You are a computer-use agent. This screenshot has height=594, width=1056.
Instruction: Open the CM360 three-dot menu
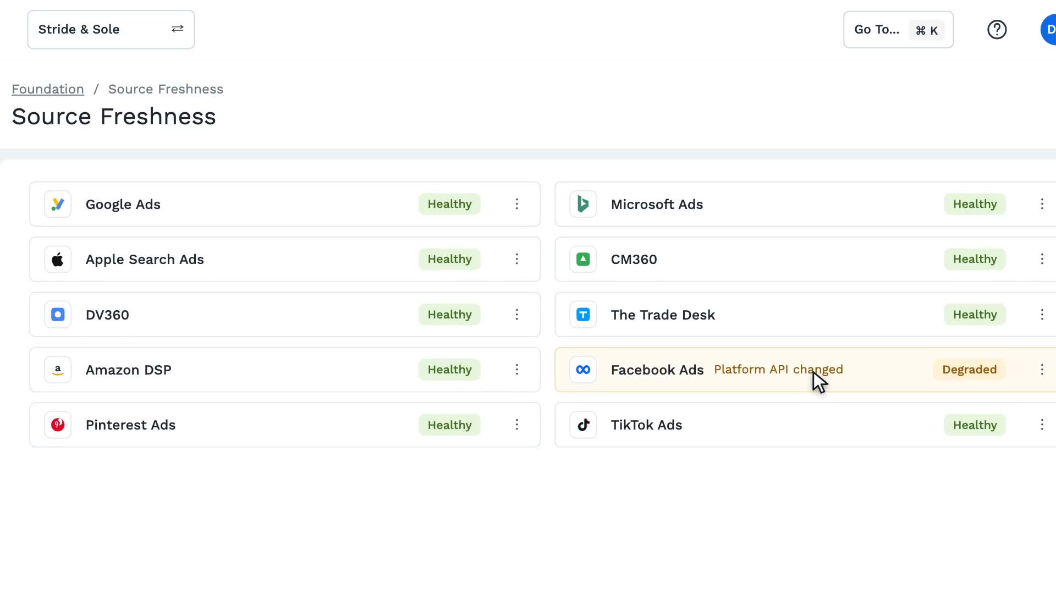[1042, 259]
